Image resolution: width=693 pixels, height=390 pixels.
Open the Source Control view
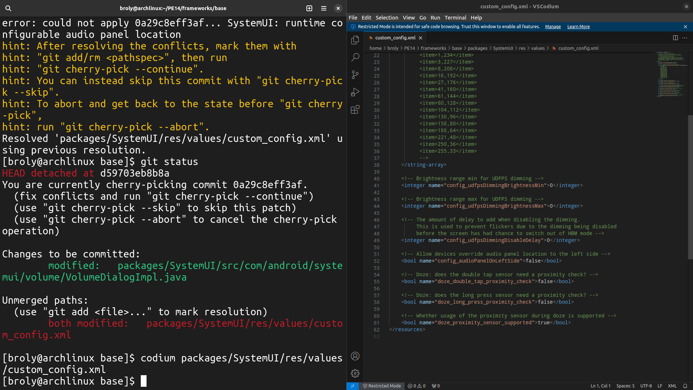[355, 75]
